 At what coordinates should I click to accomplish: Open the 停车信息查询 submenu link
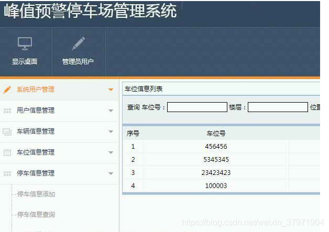36,215
